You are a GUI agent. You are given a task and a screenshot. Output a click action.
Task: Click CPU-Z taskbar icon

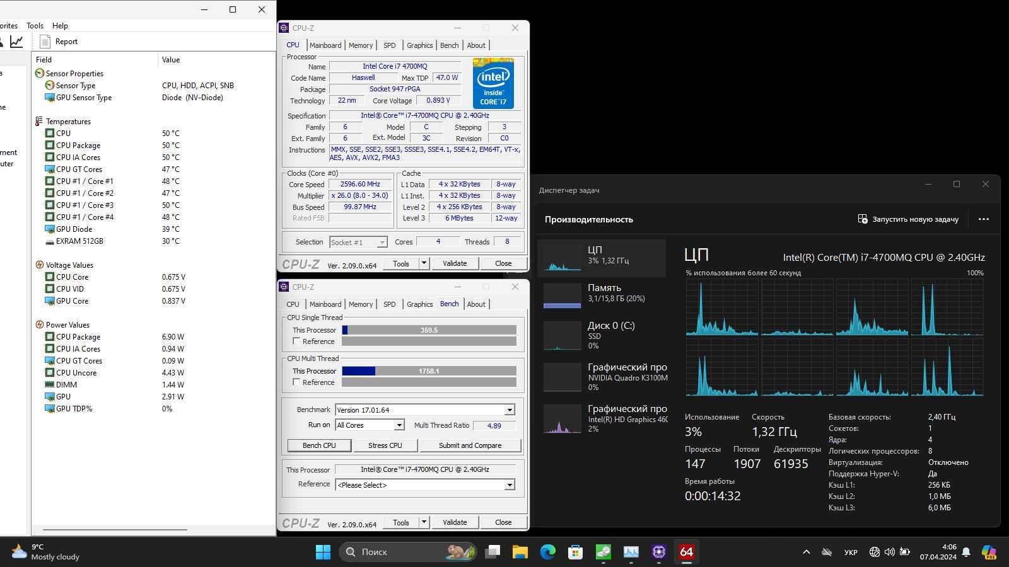659,552
